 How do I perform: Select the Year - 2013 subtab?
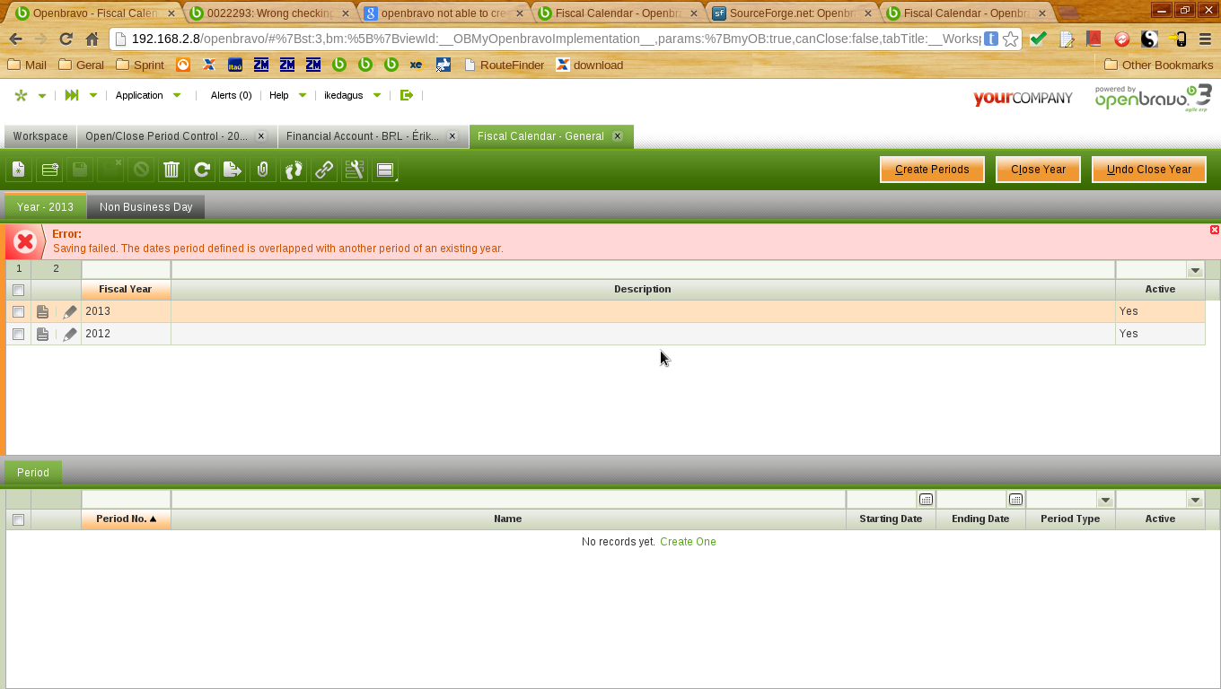pyautogui.click(x=45, y=207)
